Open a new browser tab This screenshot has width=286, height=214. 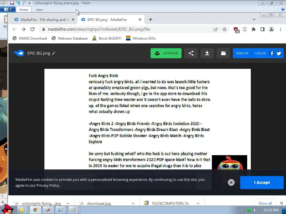pyautogui.click(x=151, y=20)
